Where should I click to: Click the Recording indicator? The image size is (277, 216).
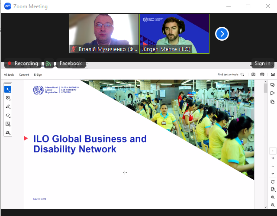23,63
